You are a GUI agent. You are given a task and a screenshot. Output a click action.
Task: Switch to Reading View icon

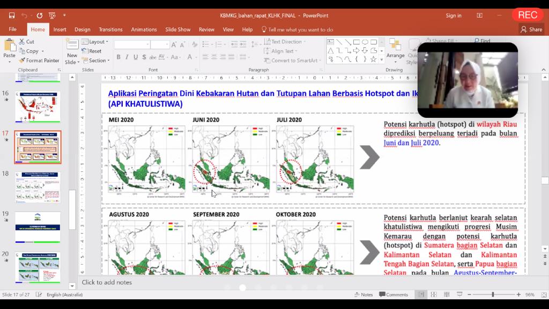[446, 295]
